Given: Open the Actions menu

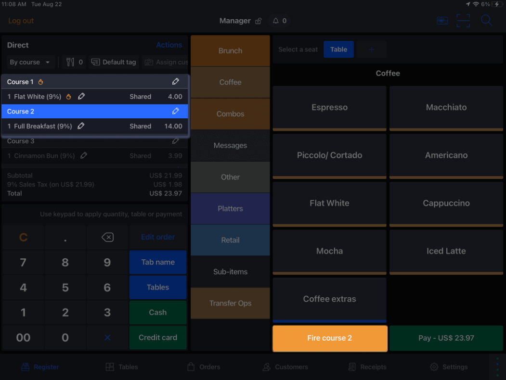Looking at the screenshot, I should (169, 45).
